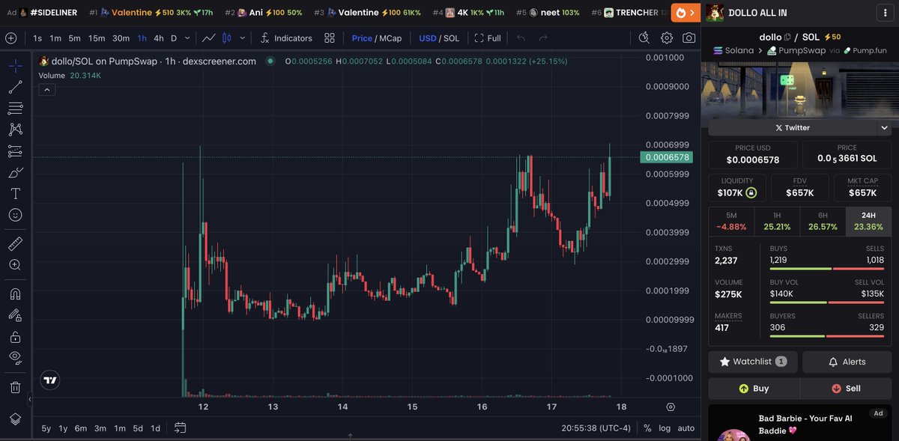Select the 15m interval
The height and width of the screenshot is (441, 899).
[x=97, y=38]
